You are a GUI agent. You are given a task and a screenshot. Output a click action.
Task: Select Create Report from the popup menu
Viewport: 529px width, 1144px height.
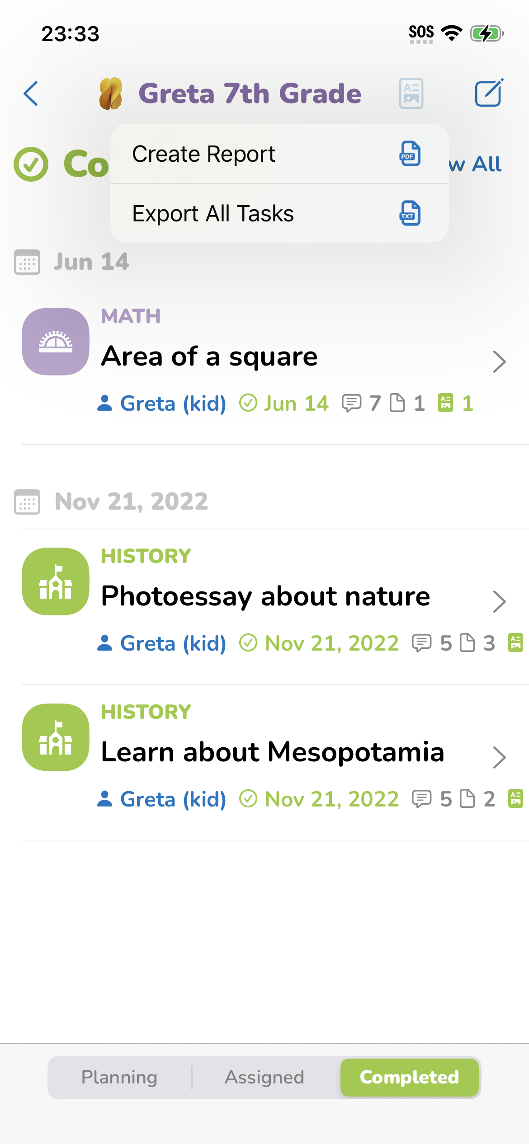click(x=279, y=154)
